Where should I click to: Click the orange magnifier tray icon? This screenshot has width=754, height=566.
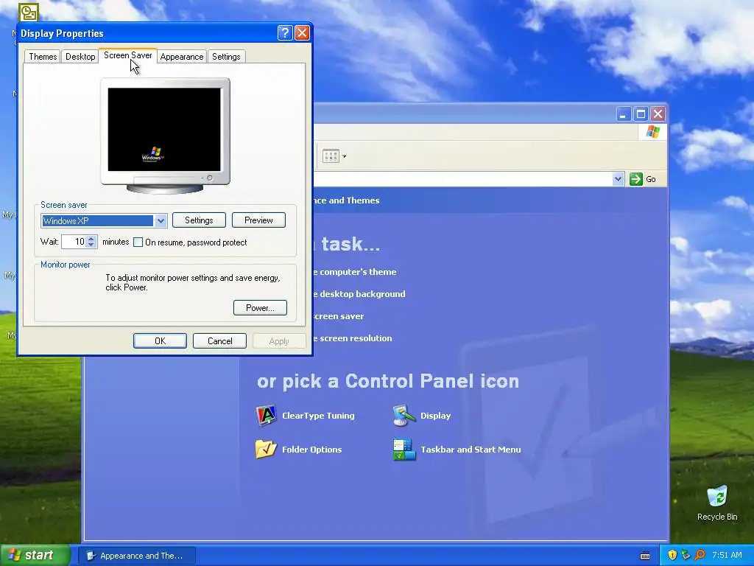700,555
